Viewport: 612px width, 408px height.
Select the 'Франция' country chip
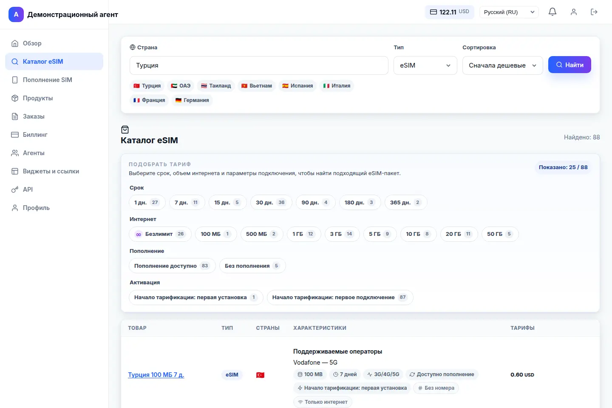(x=149, y=100)
